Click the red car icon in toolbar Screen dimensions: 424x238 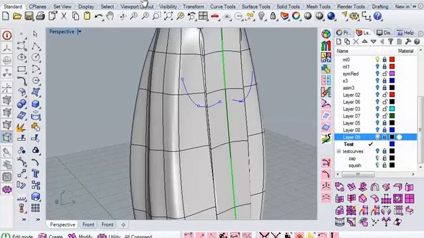[x=215, y=17]
